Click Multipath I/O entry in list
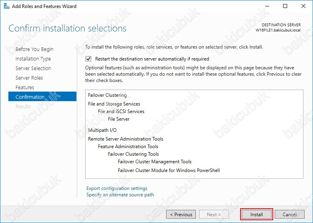This screenshot has height=223, width=313. pyautogui.click(x=102, y=130)
